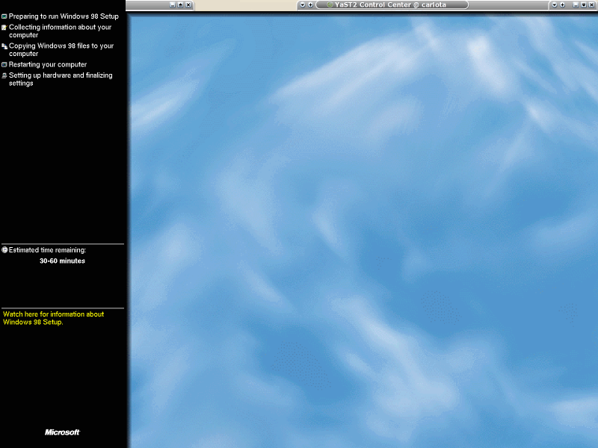Screen dimensions: 598x448
Task: Click the Microsoft logo
Action: [x=62, y=432]
